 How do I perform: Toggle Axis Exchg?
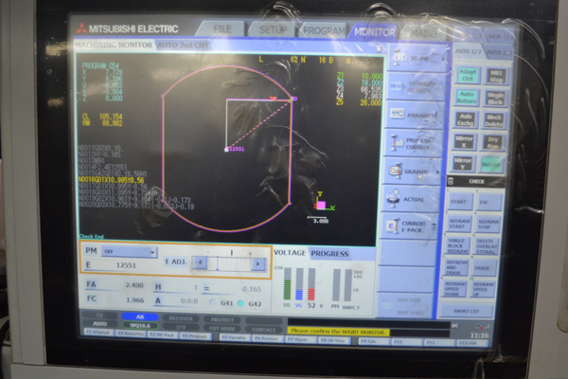coord(465,119)
